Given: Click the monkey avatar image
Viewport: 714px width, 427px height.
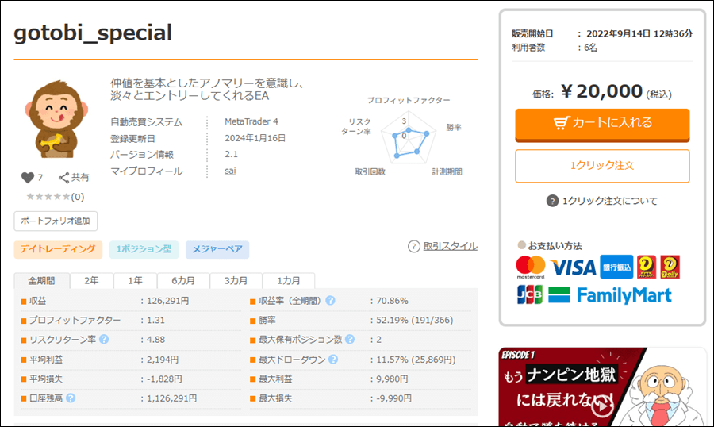Looking at the screenshot, I should pyautogui.click(x=56, y=119).
